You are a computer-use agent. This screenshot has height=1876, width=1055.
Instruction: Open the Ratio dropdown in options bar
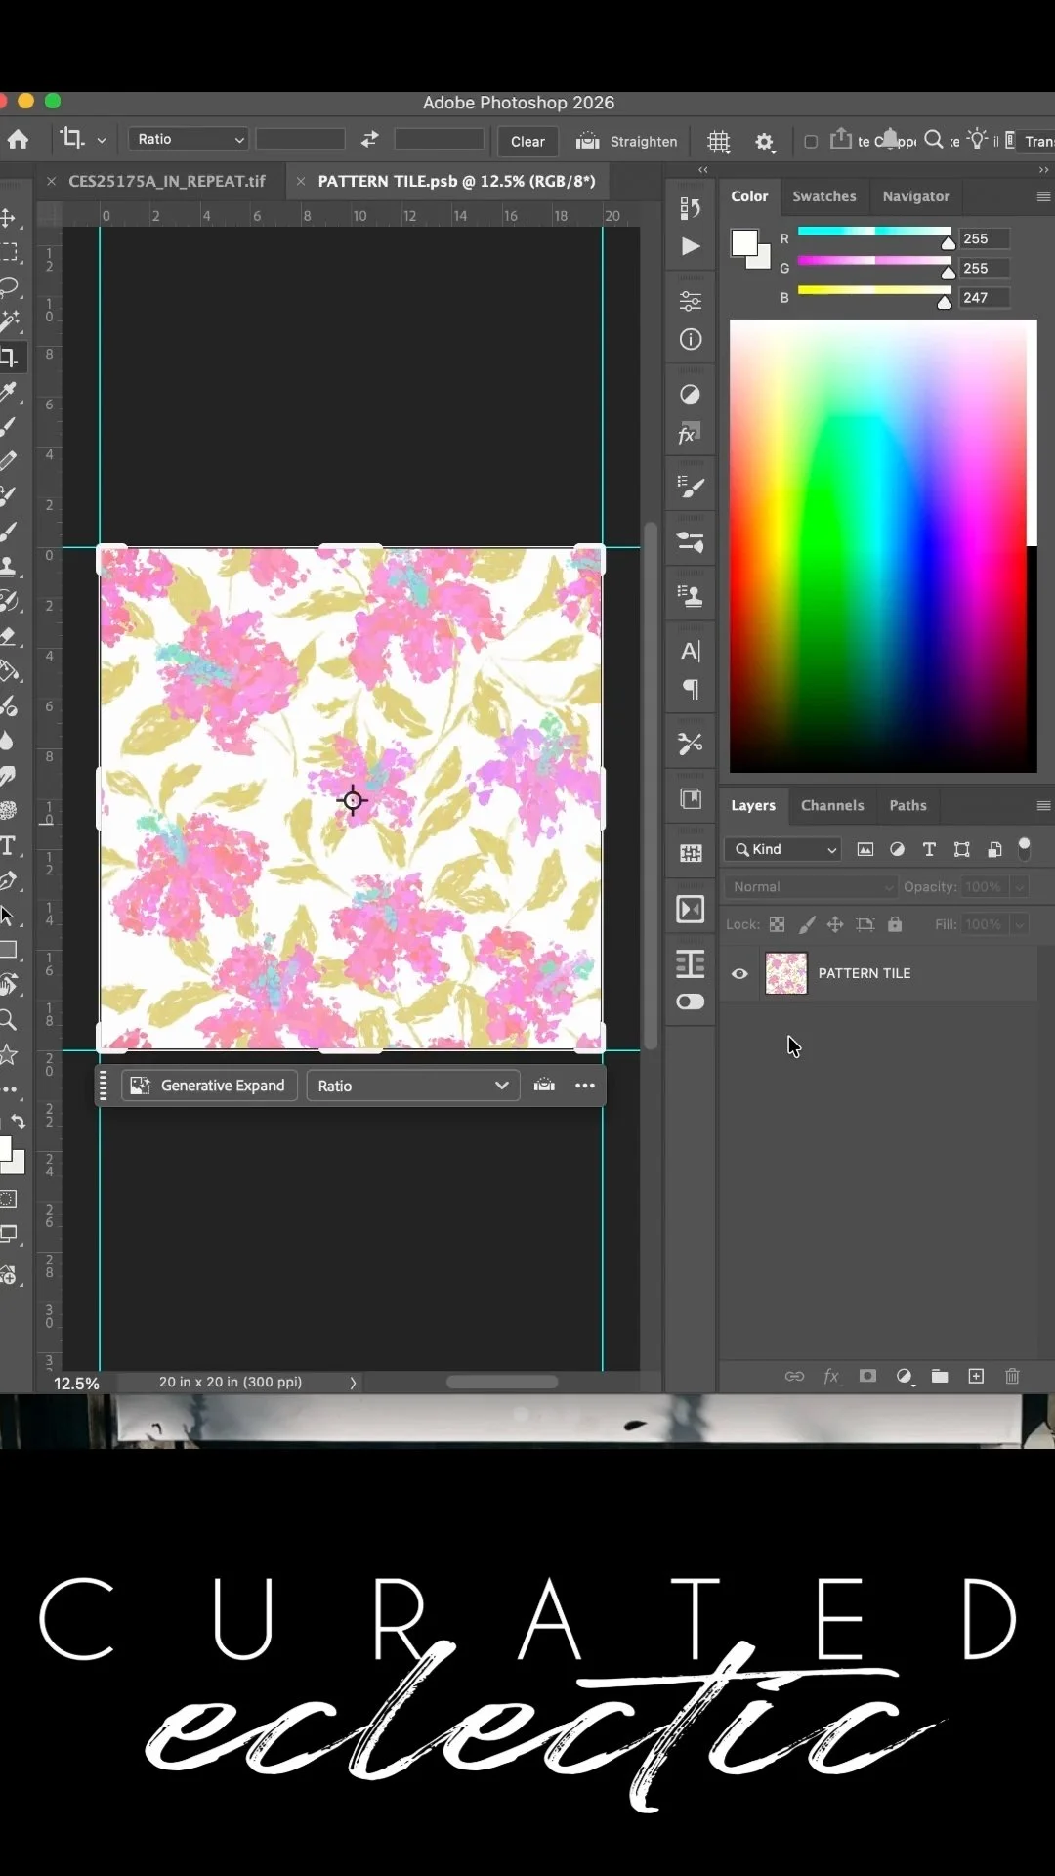[189, 139]
